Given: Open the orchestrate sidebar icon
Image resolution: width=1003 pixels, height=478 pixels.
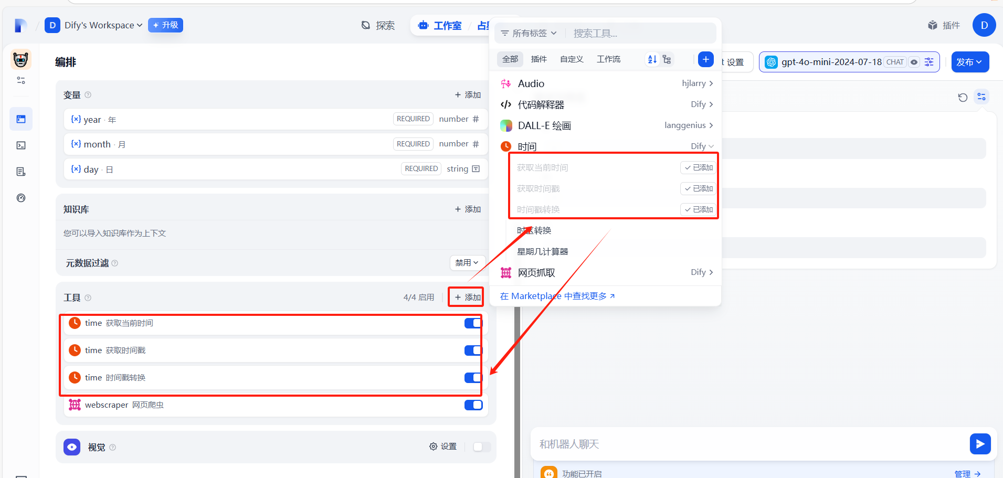Looking at the screenshot, I should tap(21, 119).
